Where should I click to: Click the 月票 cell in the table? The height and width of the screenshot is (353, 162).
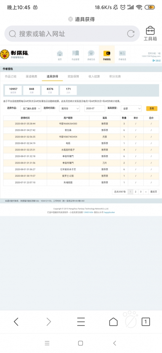click(105, 137)
